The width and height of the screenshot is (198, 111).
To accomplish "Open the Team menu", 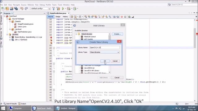I will 54,5.
